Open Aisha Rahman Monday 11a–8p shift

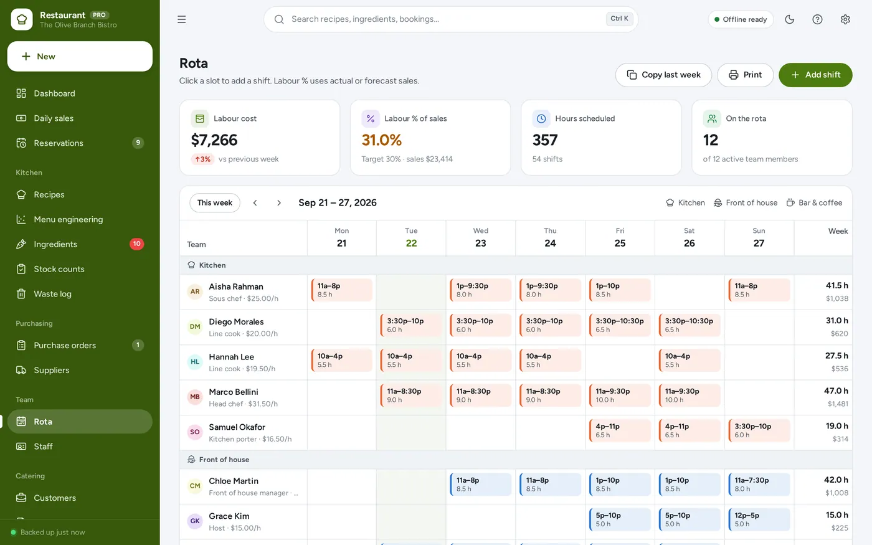tap(342, 290)
